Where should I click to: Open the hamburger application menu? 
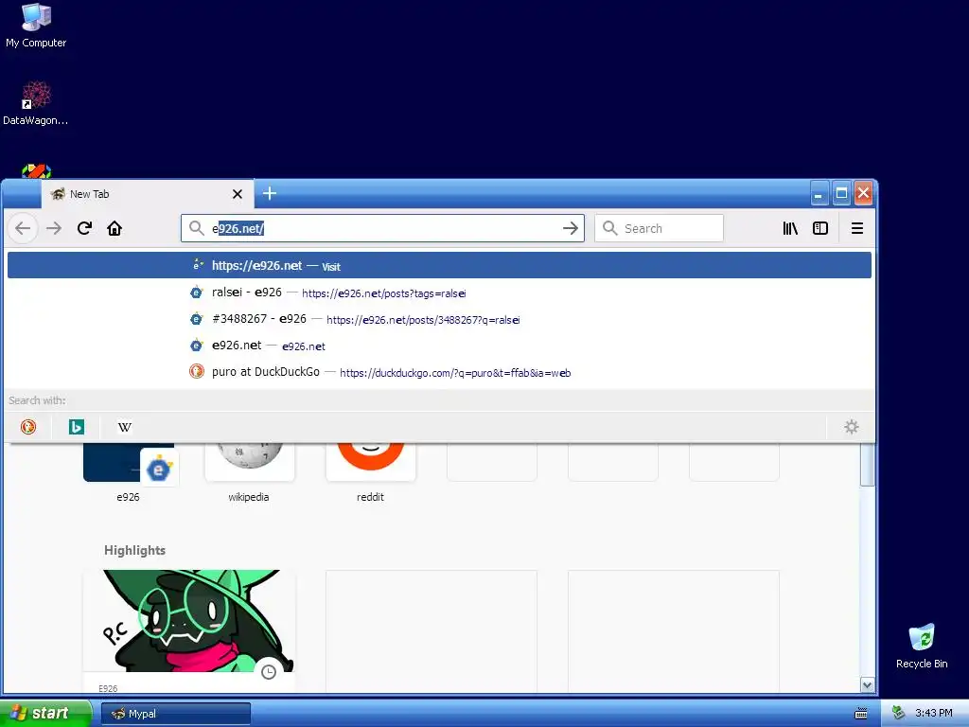pos(857,228)
